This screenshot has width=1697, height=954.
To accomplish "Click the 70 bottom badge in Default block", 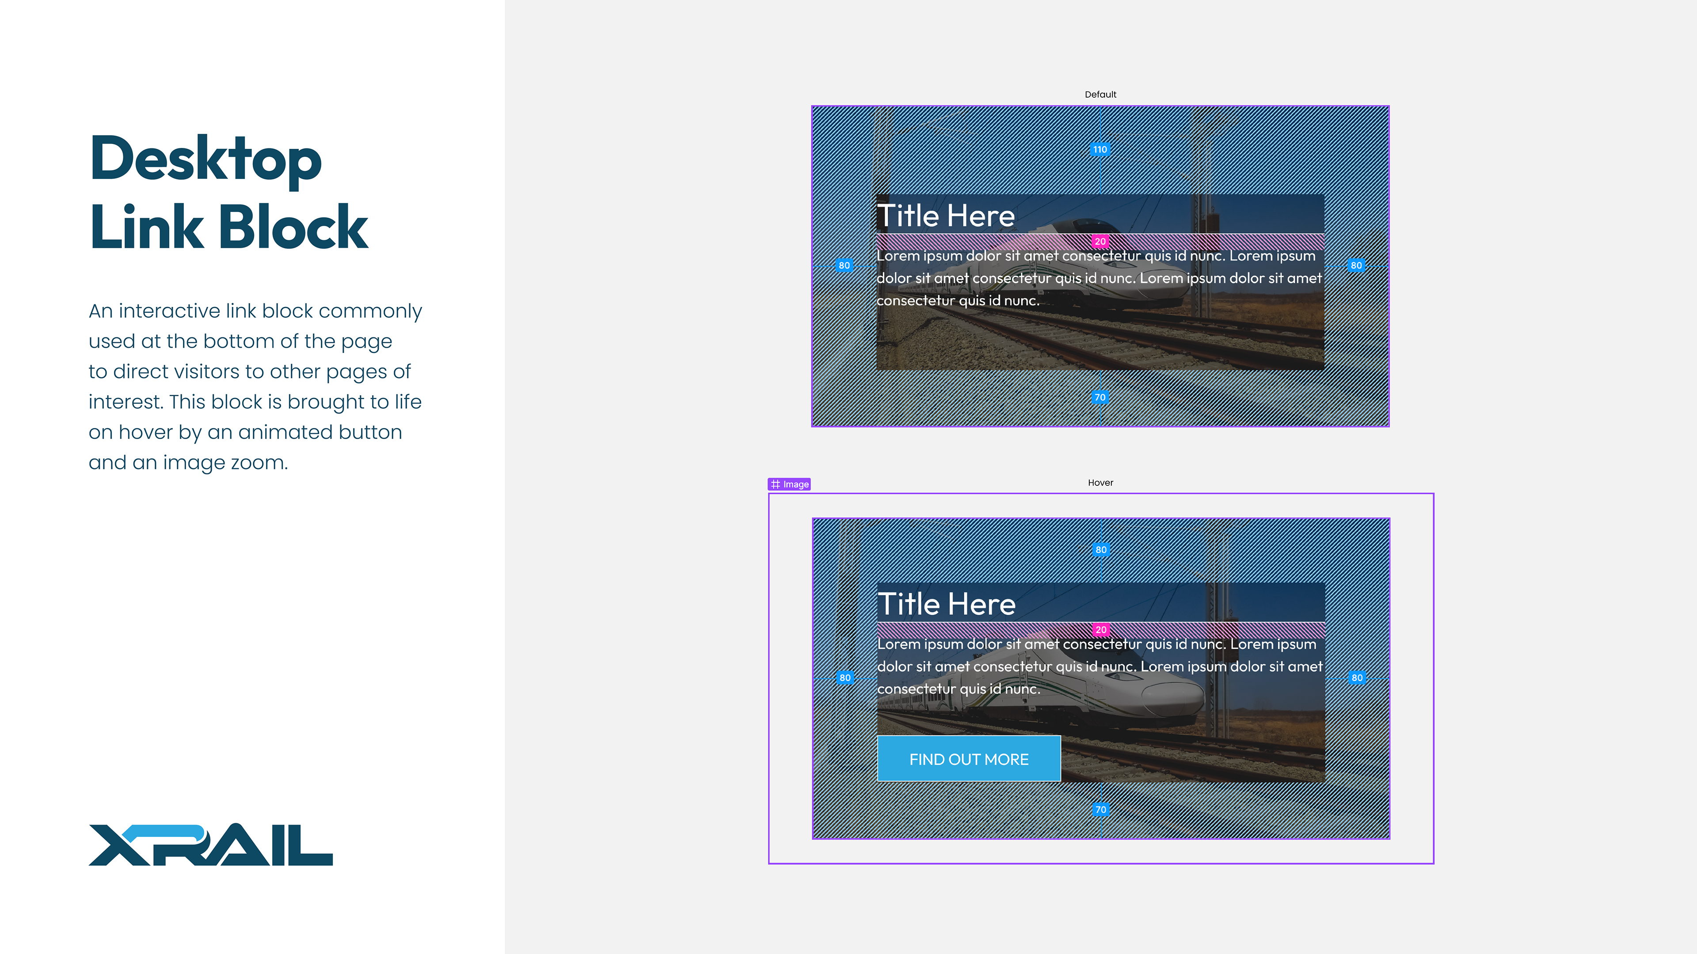I will pos(1100,397).
